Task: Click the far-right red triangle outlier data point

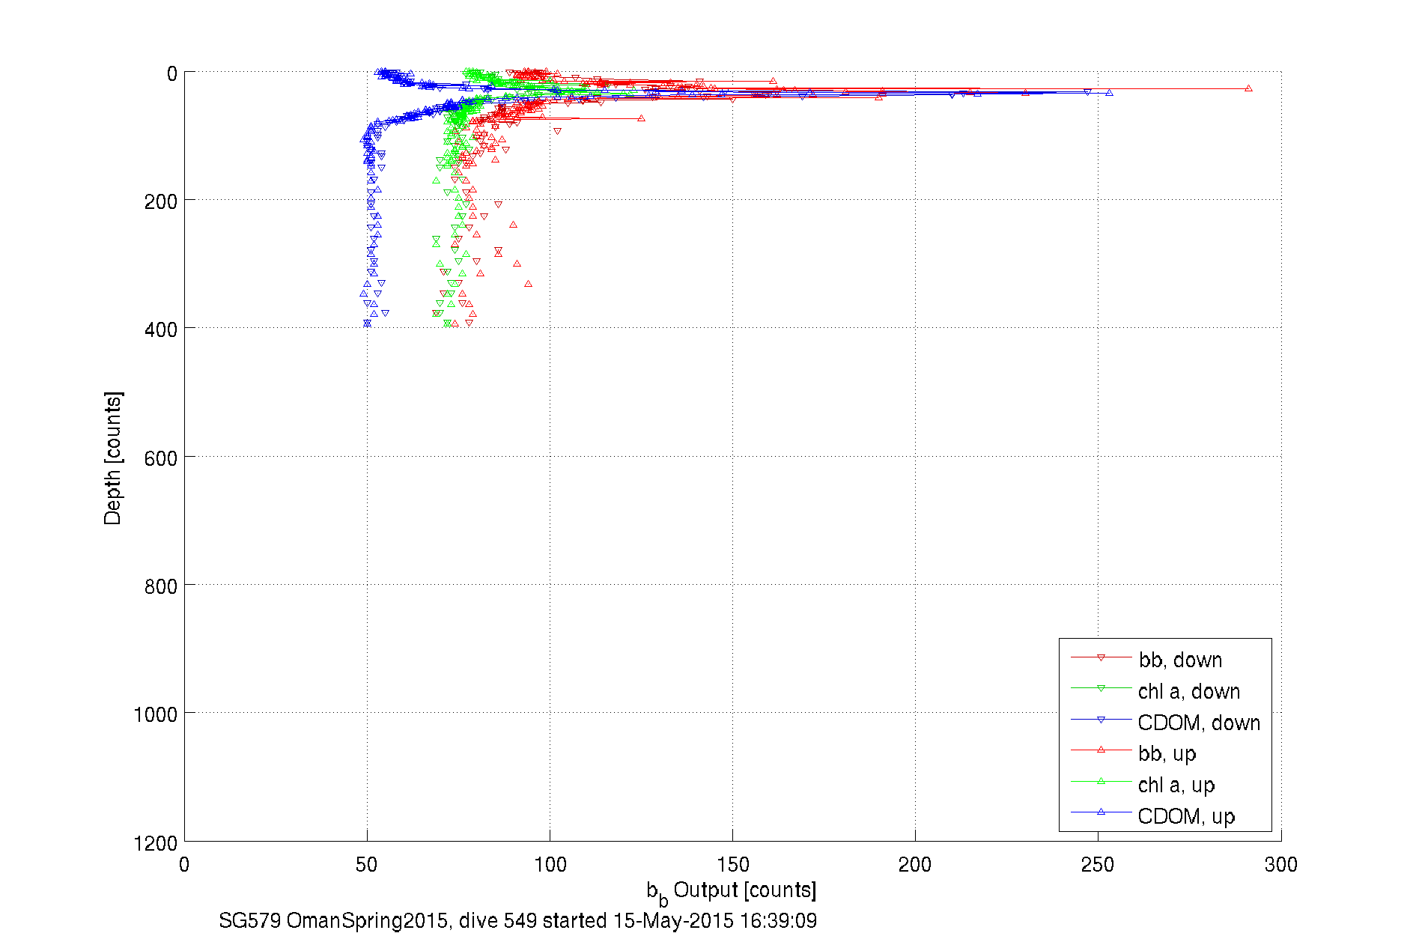Action: [1248, 88]
